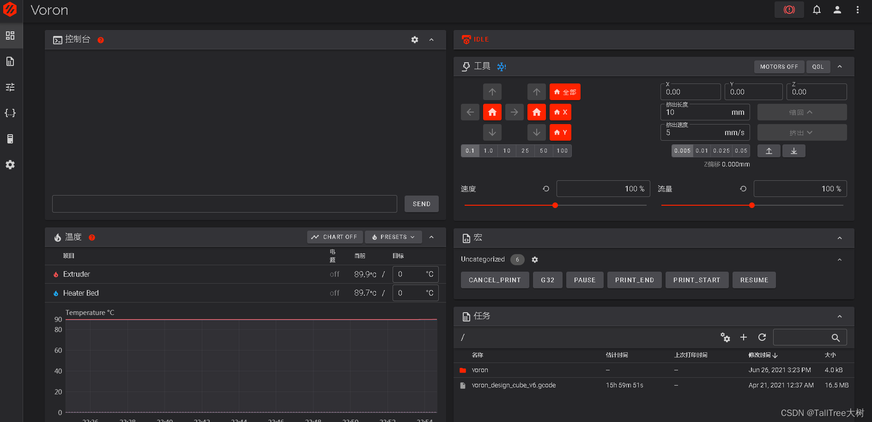Reset speed to default icon

(546, 189)
